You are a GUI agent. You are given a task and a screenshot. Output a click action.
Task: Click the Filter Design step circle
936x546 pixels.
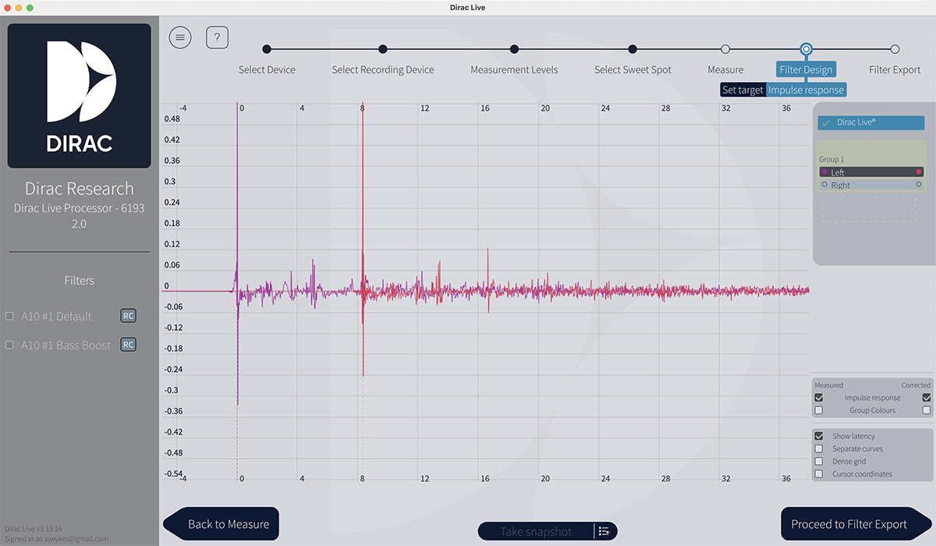[x=806, y=49]
